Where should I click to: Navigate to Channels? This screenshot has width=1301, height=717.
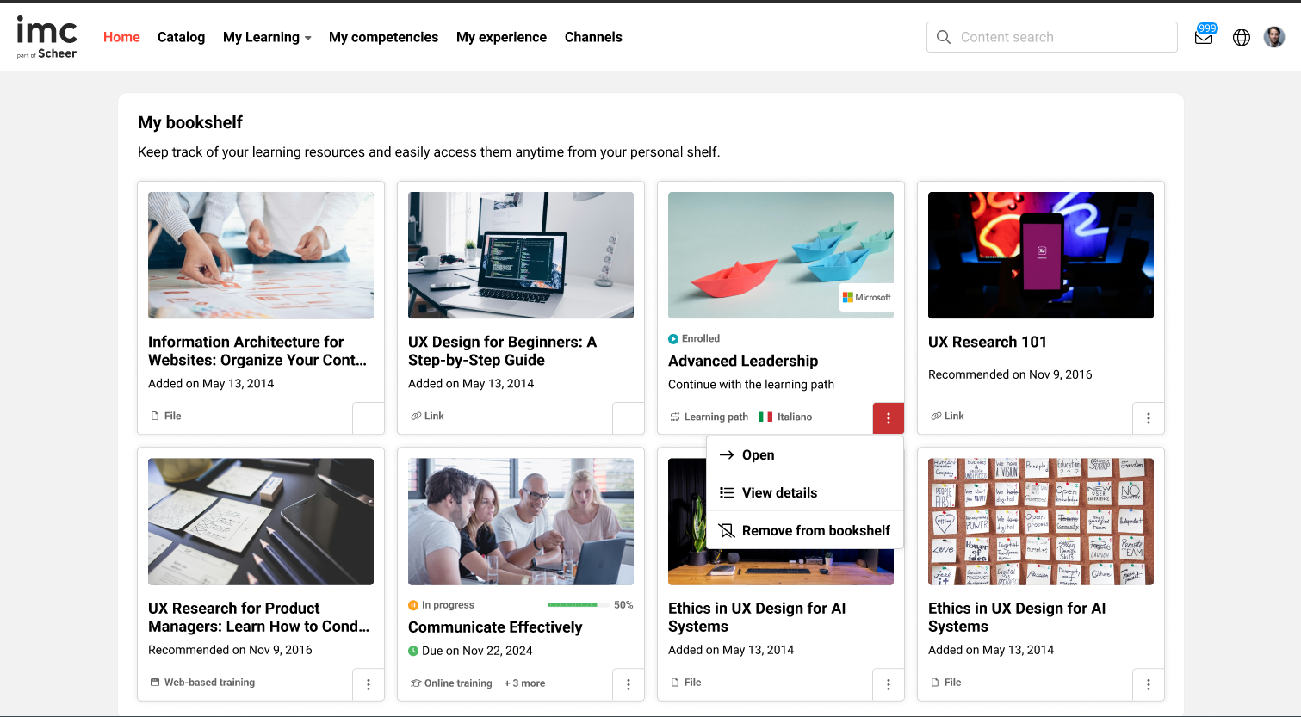pyautogui.click(x=593, y=37)
